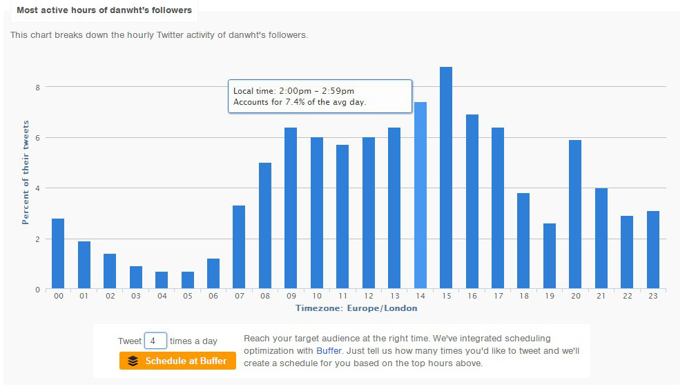Click the 'Tweet' label before the input
687x391 pixels.
pyautogui.click(x=130, y=341)
